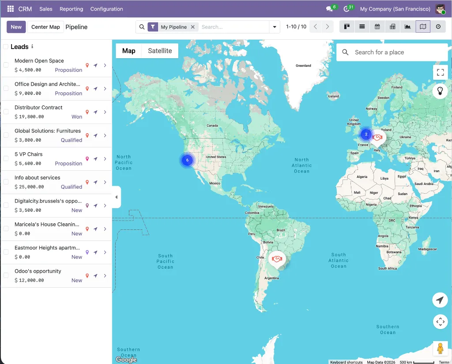Screen dimensions: 452x364
Task: Open the map camera pan control
Action: [x=440, y=322]
